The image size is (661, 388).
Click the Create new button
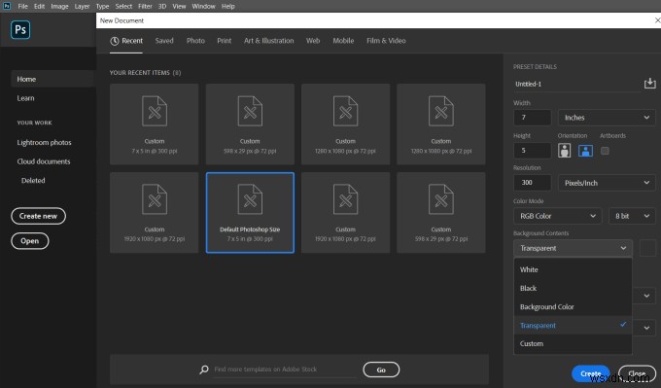pyautogui.click(x=38, y=216)
